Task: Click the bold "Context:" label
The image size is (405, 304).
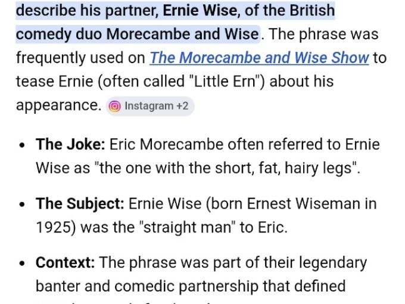Action: pos(65,263)
